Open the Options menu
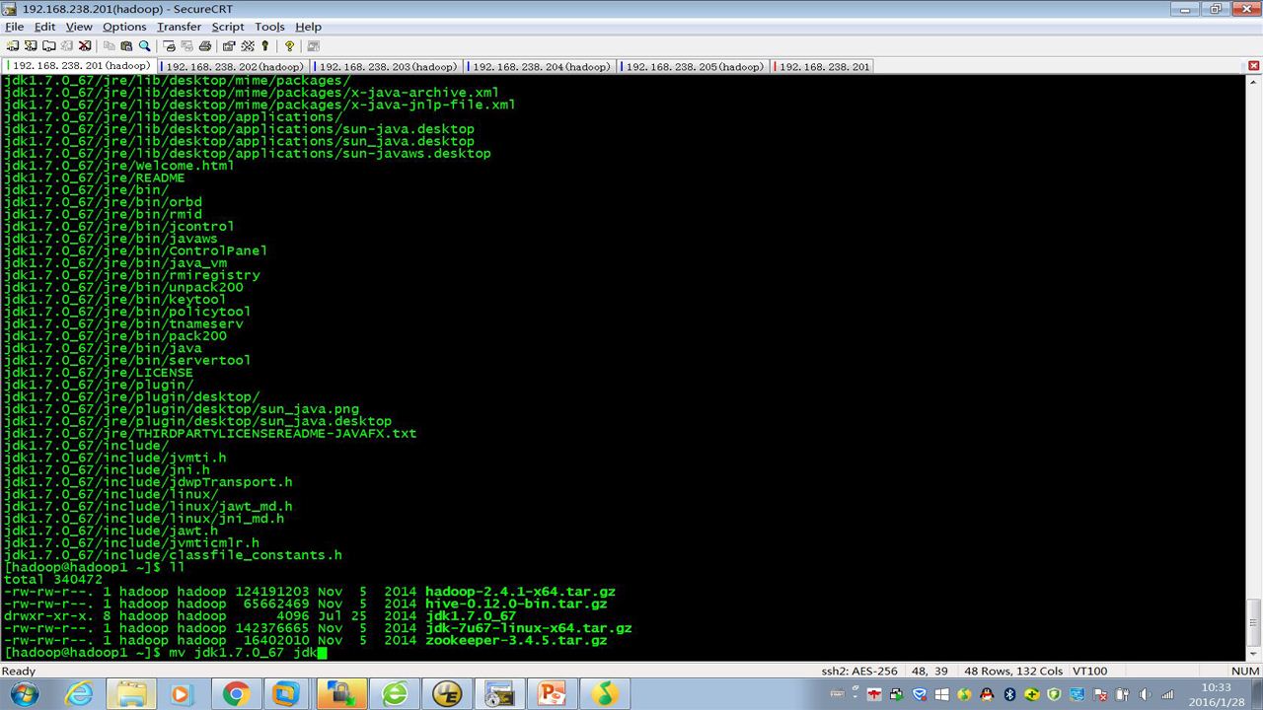The width and height of the screenshot is (1263, 710). 124,27
